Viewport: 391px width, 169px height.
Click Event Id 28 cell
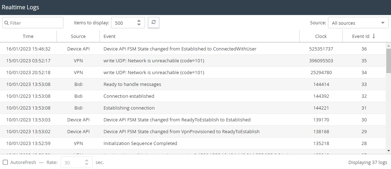[364, 143]
